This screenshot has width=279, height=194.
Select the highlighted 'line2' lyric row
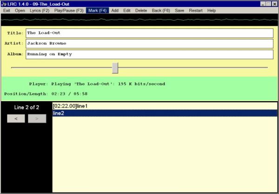(165, 113)
